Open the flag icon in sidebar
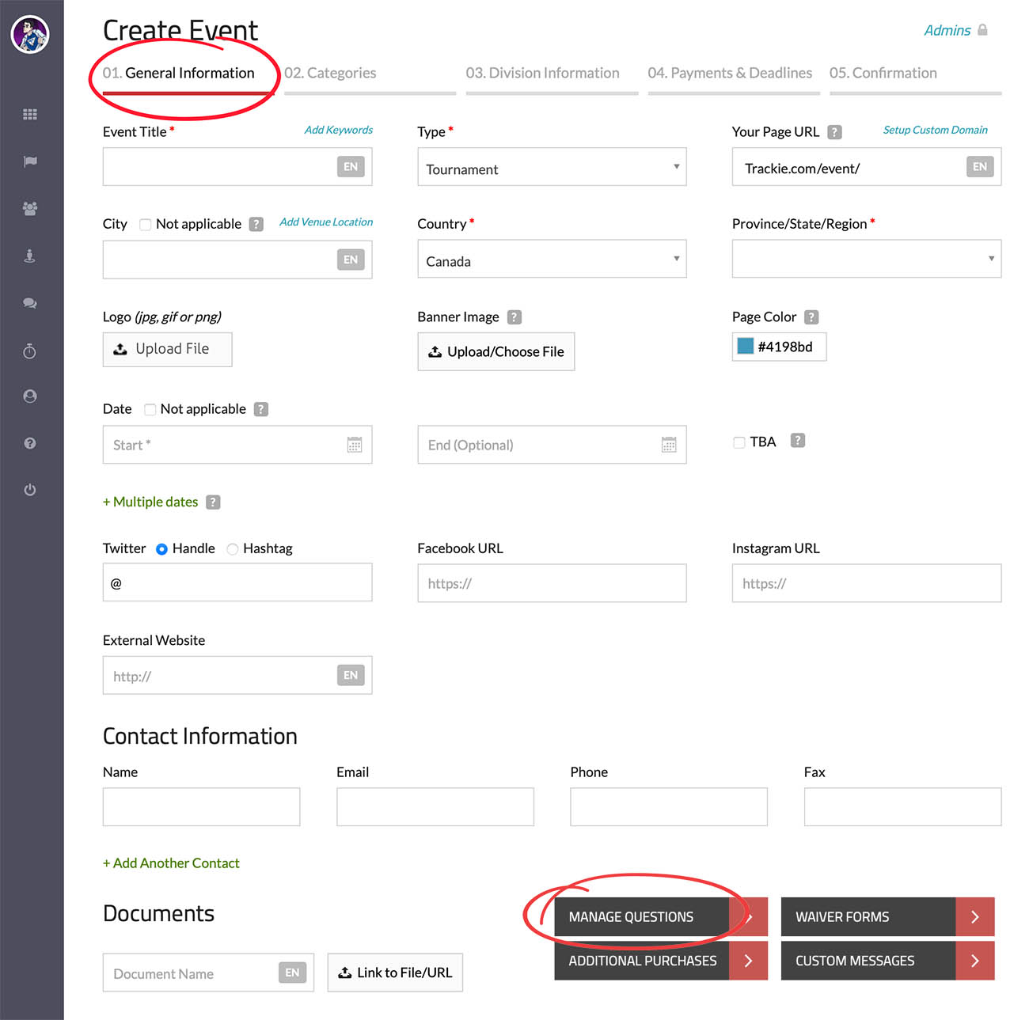Screen dimensions: 1029x1020 click(x=30, y=161)
